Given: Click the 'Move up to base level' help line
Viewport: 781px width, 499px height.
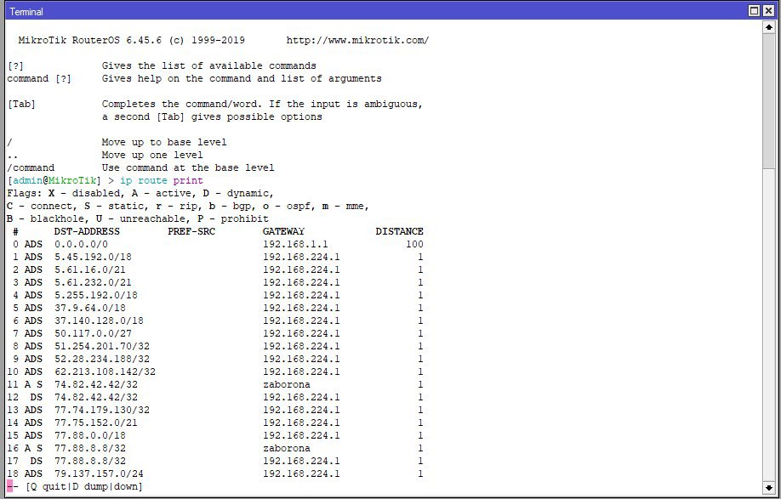Looking at the screenshot, I should 164,142.
